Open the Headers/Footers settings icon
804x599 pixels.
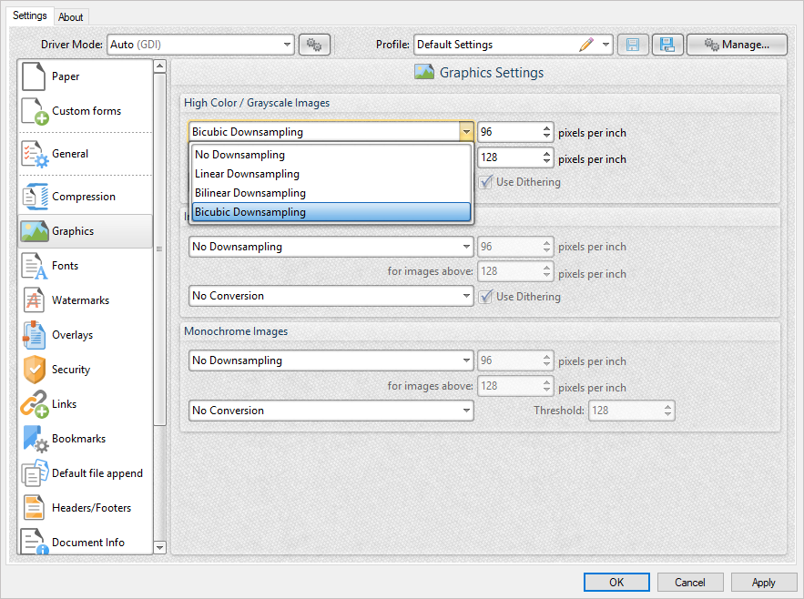point(34,508)
